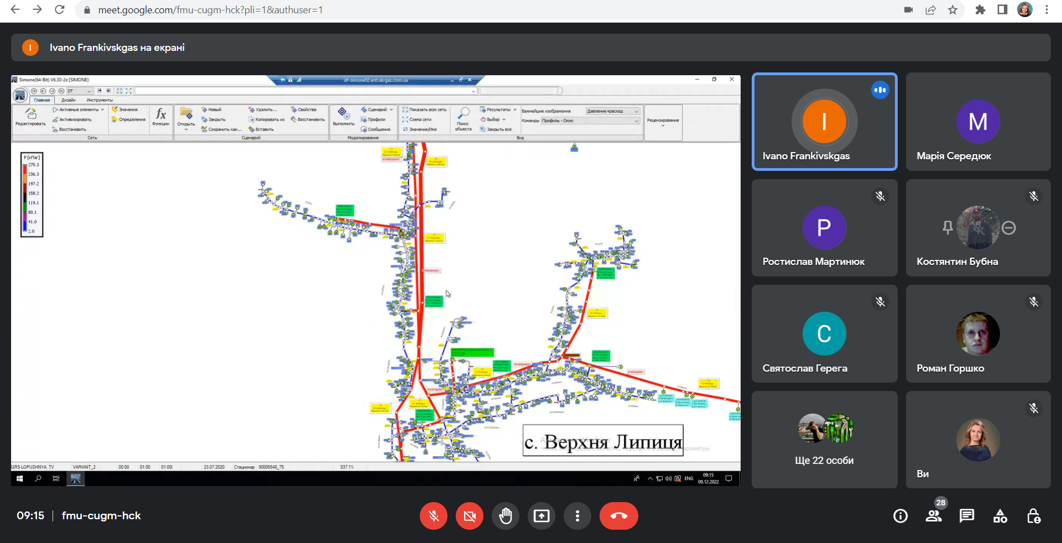Bookmark this page with star icon
Viewport: 1062px width, 543px height.
pos(952,10)
